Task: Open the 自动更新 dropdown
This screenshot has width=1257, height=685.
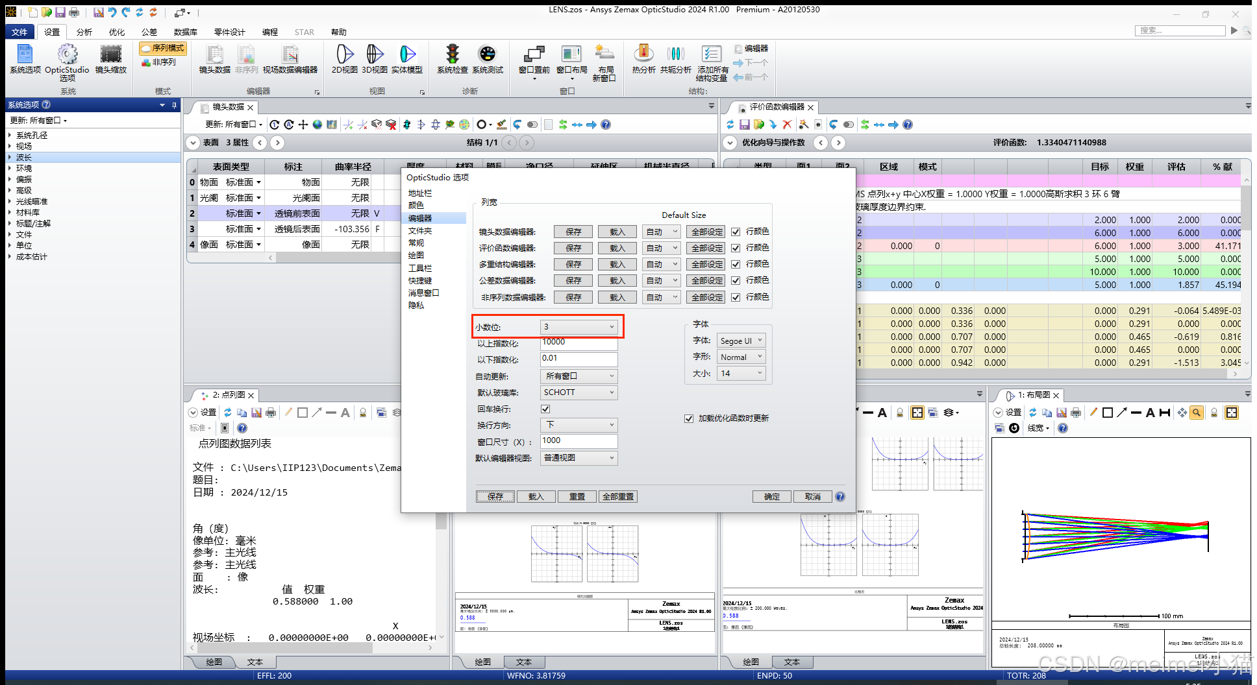Action: [579, 376]
